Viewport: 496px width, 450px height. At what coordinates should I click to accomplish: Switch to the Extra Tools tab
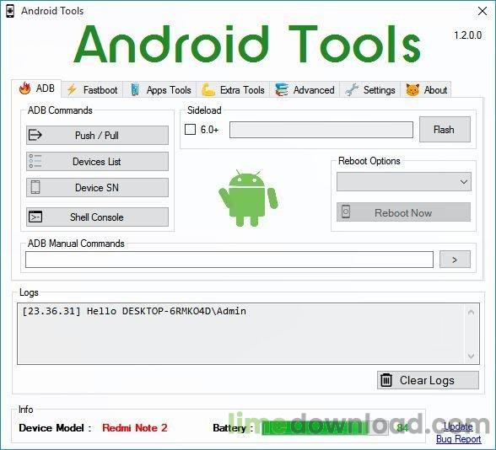[233, 89]
